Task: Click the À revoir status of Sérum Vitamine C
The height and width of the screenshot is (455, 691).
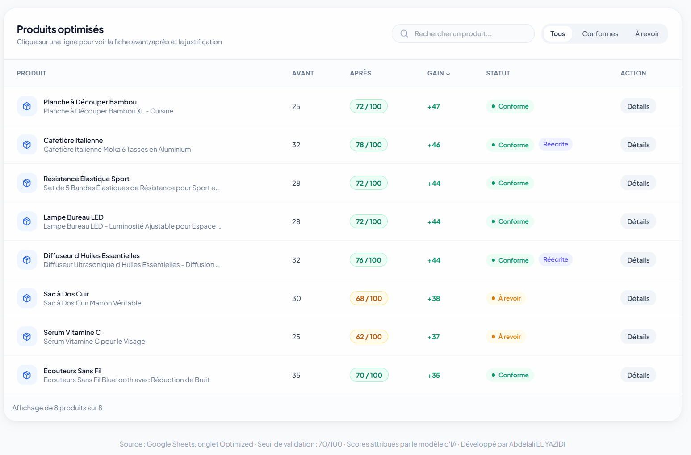Action: point(506,337)
